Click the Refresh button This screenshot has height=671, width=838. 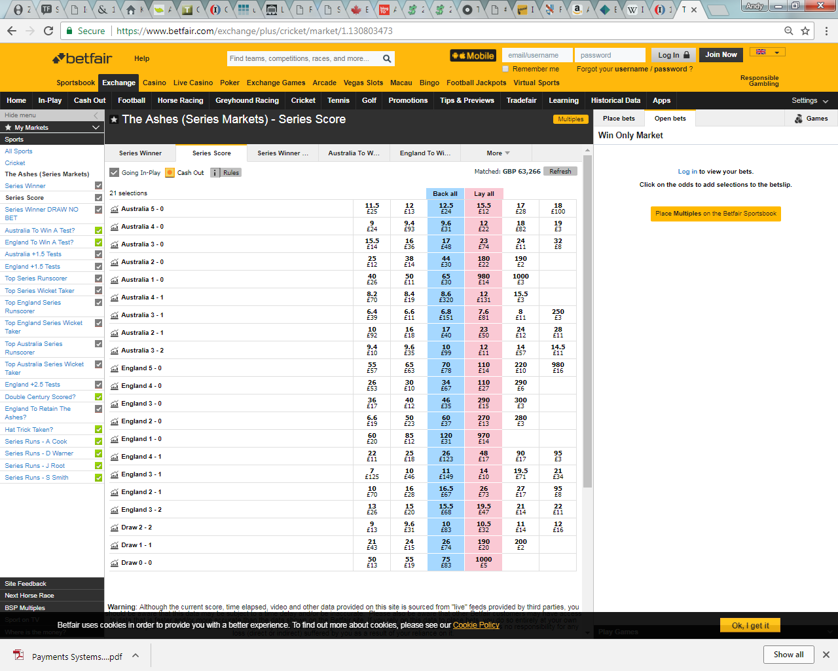[x=560, y=172]
